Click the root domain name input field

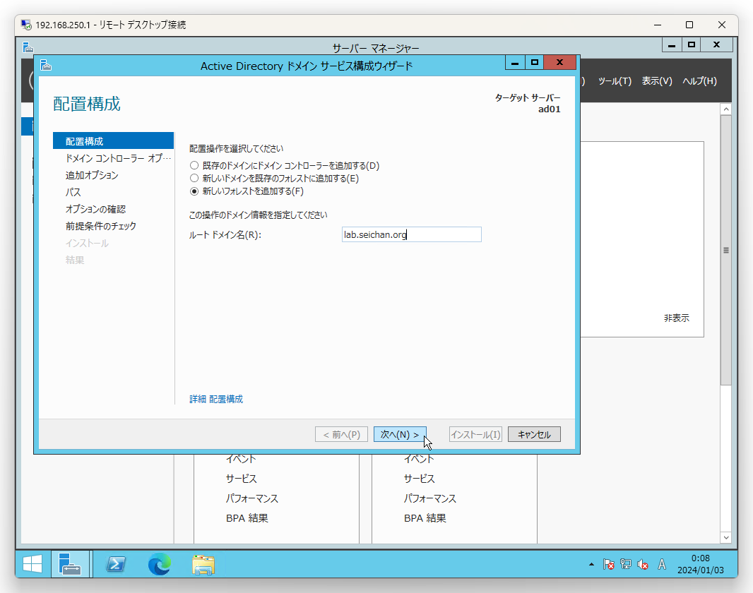coord(412,234)
